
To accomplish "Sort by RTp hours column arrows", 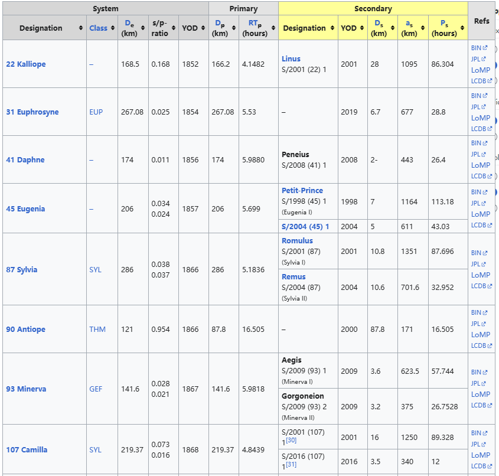I will tap(273, 28).
